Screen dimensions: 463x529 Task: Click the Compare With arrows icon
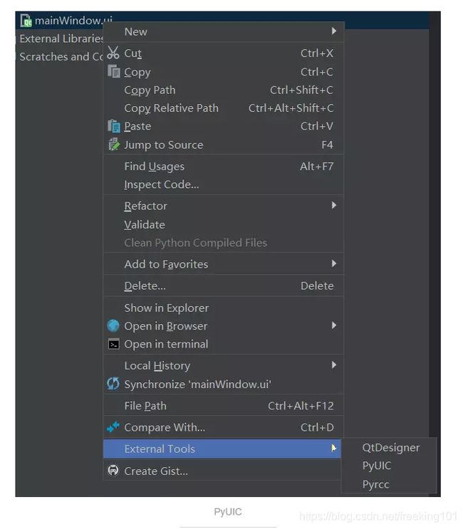(113, 427)
